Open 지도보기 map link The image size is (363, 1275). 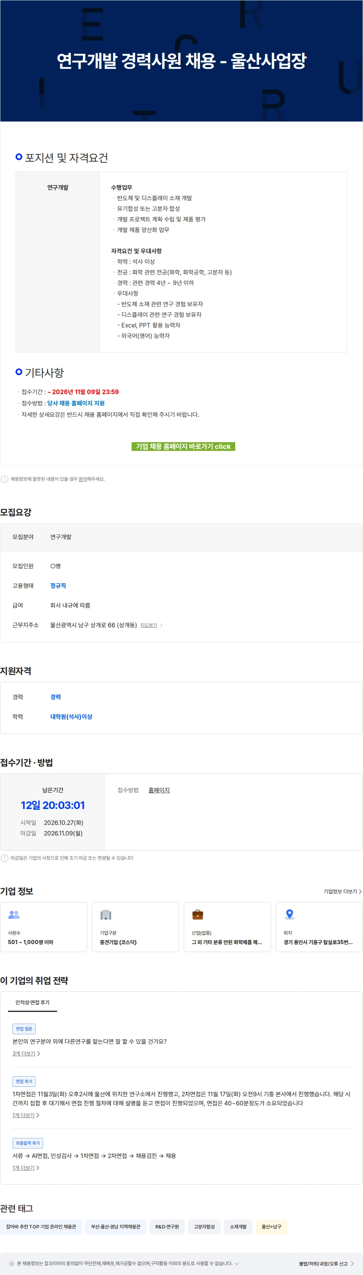tap(148, 625)
